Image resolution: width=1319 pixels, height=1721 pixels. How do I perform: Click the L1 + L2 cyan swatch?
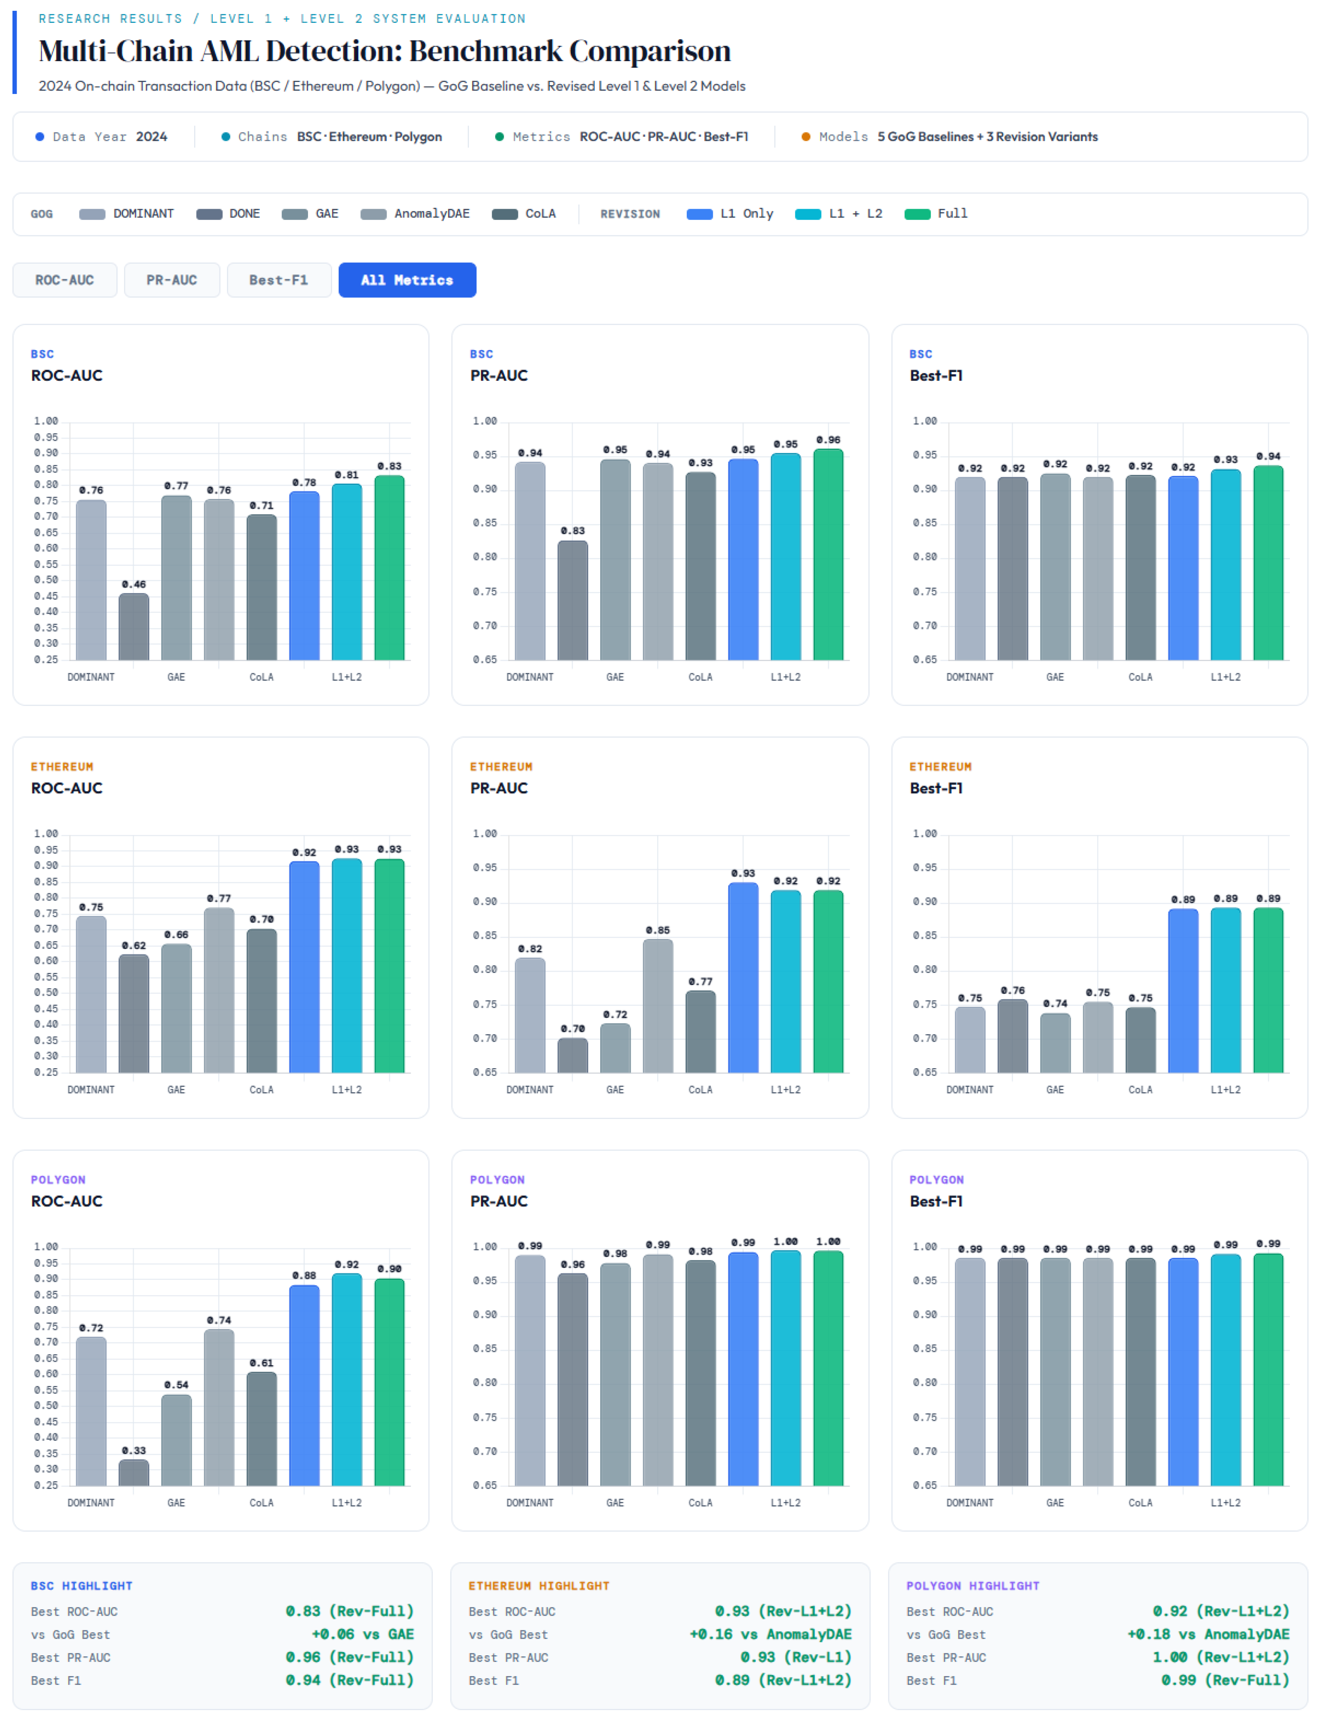pyautogui.click(x=808, y=214)
